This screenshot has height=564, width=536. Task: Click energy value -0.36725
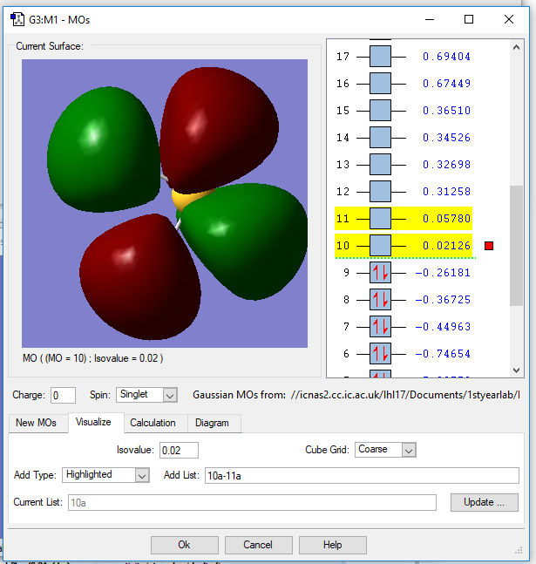(x=443, y=300)
